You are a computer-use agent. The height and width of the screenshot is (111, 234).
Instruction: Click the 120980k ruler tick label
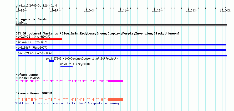[x=22, y=10]
